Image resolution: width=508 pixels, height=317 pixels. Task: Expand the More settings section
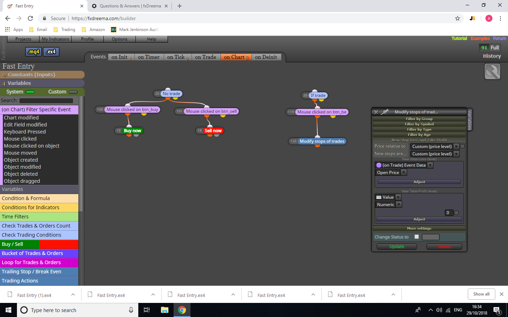419,228
